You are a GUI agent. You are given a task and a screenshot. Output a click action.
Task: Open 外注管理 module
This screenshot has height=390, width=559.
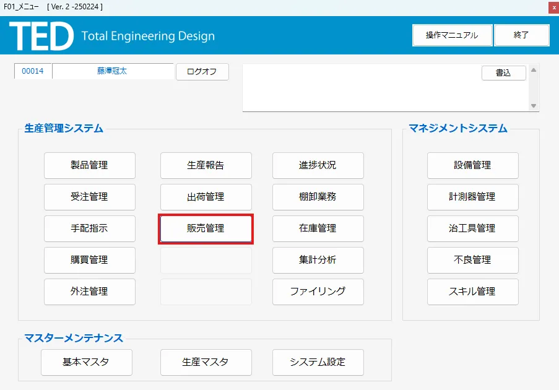point(90,292)
